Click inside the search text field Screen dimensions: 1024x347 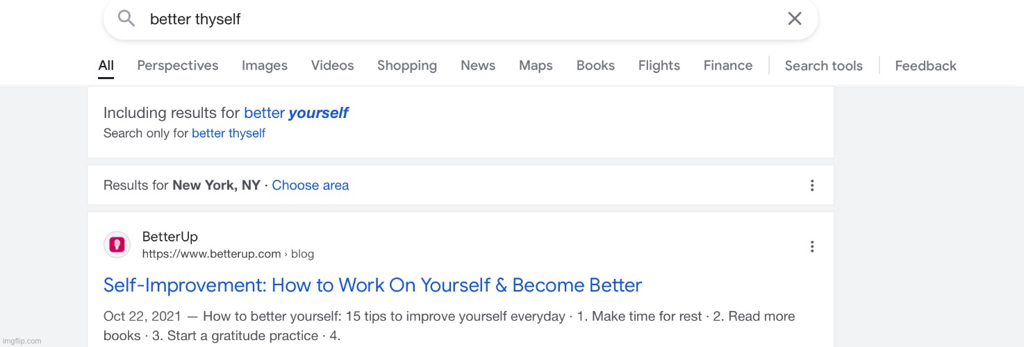point(452,19)
